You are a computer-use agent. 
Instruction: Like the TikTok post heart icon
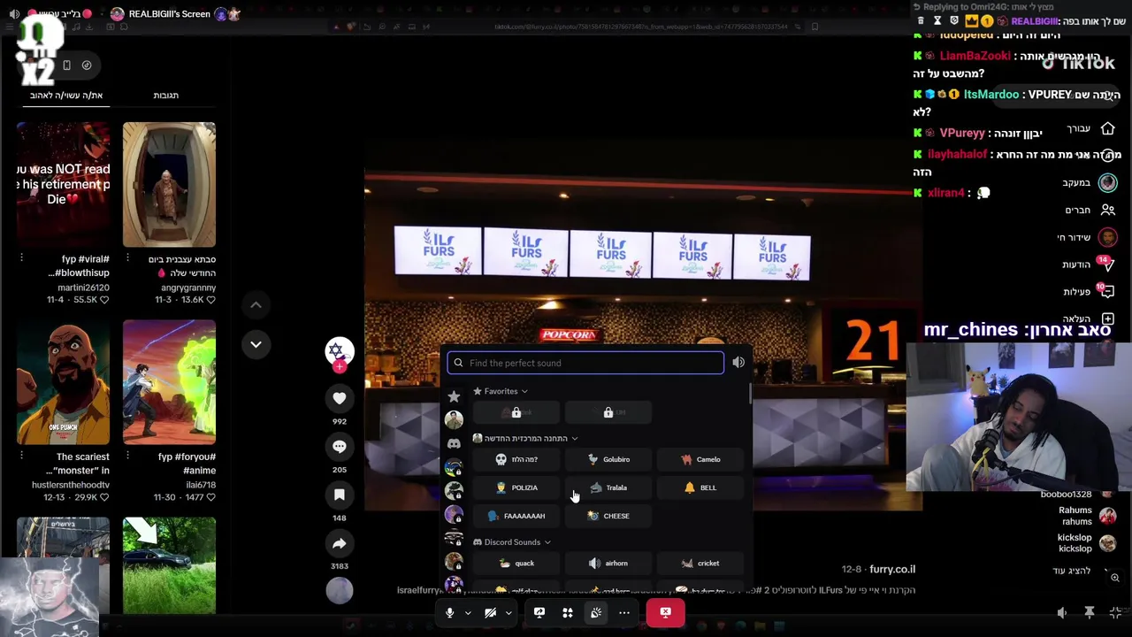340,398
